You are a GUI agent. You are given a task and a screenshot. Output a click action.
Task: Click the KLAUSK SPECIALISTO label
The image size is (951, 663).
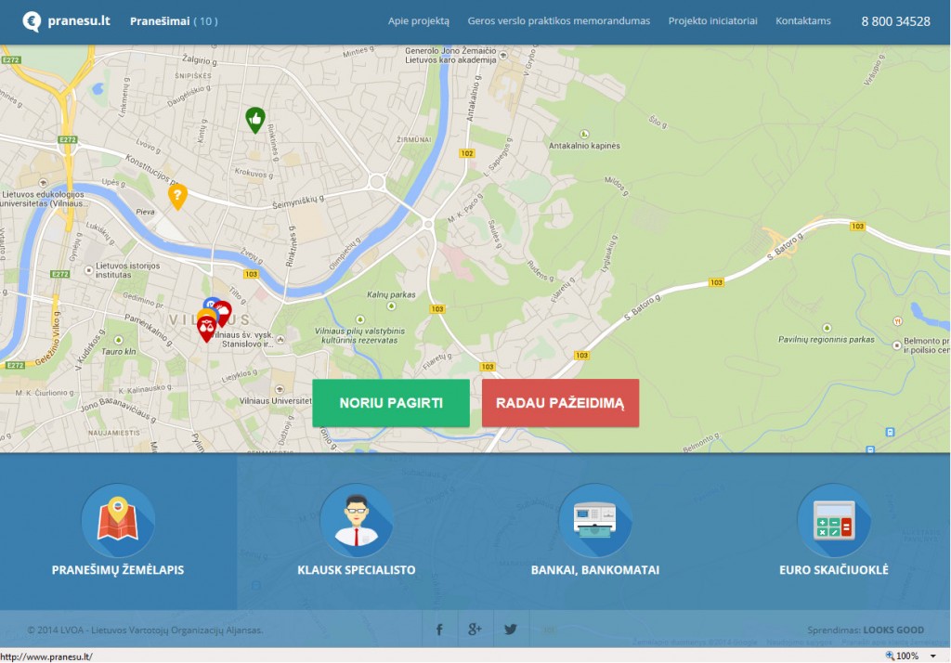click(356, 569)
